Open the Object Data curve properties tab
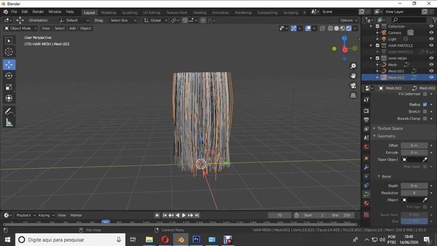This screenshot has height=246, width=437. (x=366, y=194)
